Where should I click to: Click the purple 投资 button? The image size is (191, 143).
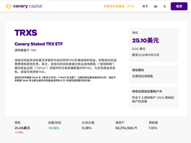pos(179,6)
